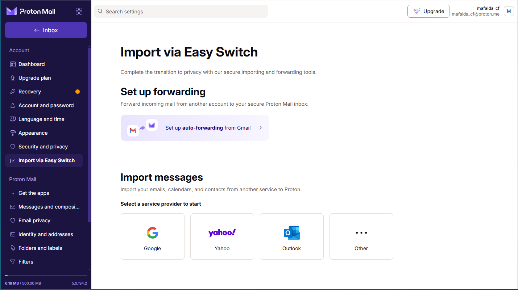Click the Security and privacy shield icon
Viewport: 518px width, 290px height.
12,147
